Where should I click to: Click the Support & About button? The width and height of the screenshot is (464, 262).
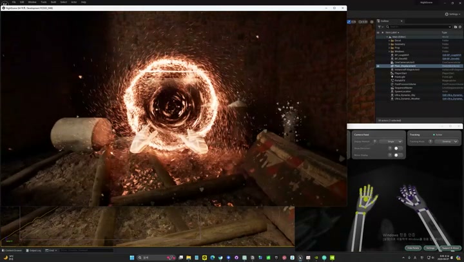tap(450, 248)
